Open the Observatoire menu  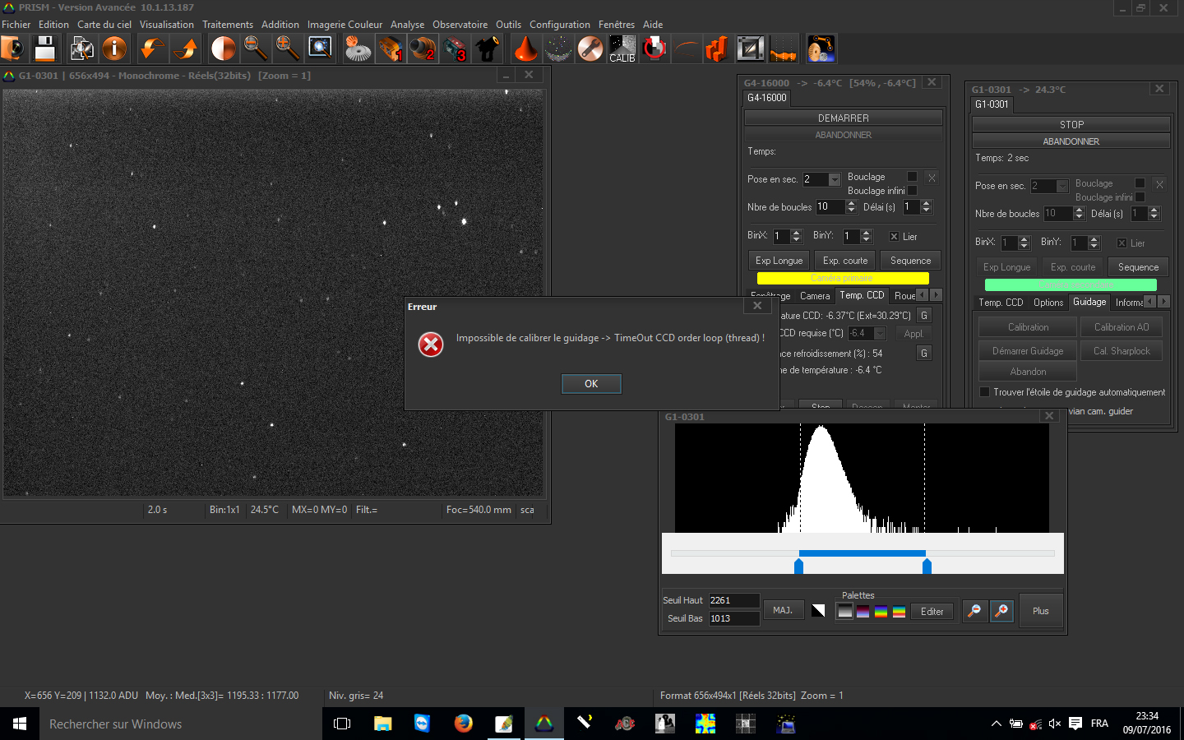click(x=460, y=25)
